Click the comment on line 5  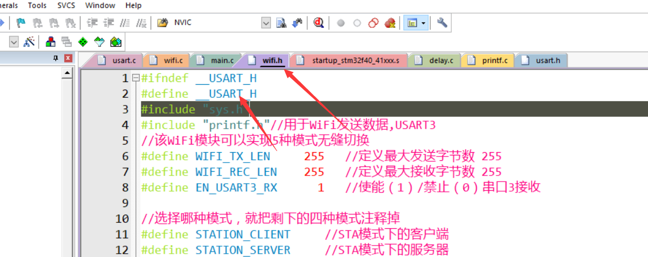pyautogui.click(x=254, y=141)
